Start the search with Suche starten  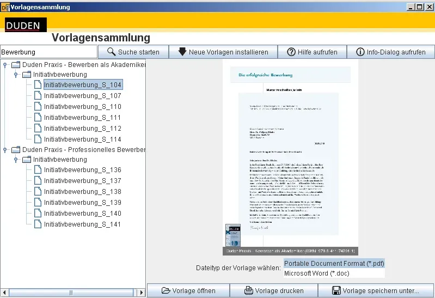coord(133,52)
